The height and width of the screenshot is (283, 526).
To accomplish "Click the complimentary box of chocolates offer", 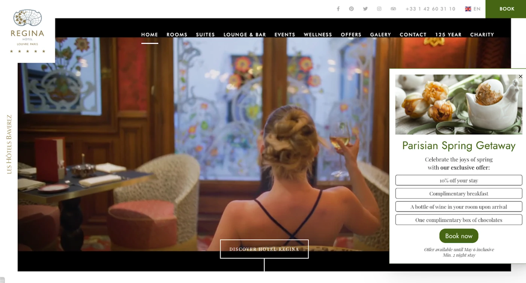I will tap(459, 220).
